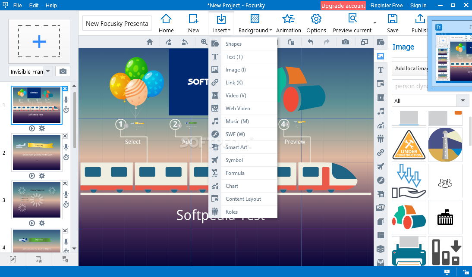Choose Link (K) menu entry
The width and height of the screenshot is (472, 277).
pos(243,83)
